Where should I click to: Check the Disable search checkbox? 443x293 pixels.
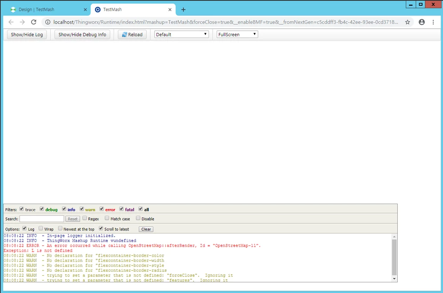point(138,218)
